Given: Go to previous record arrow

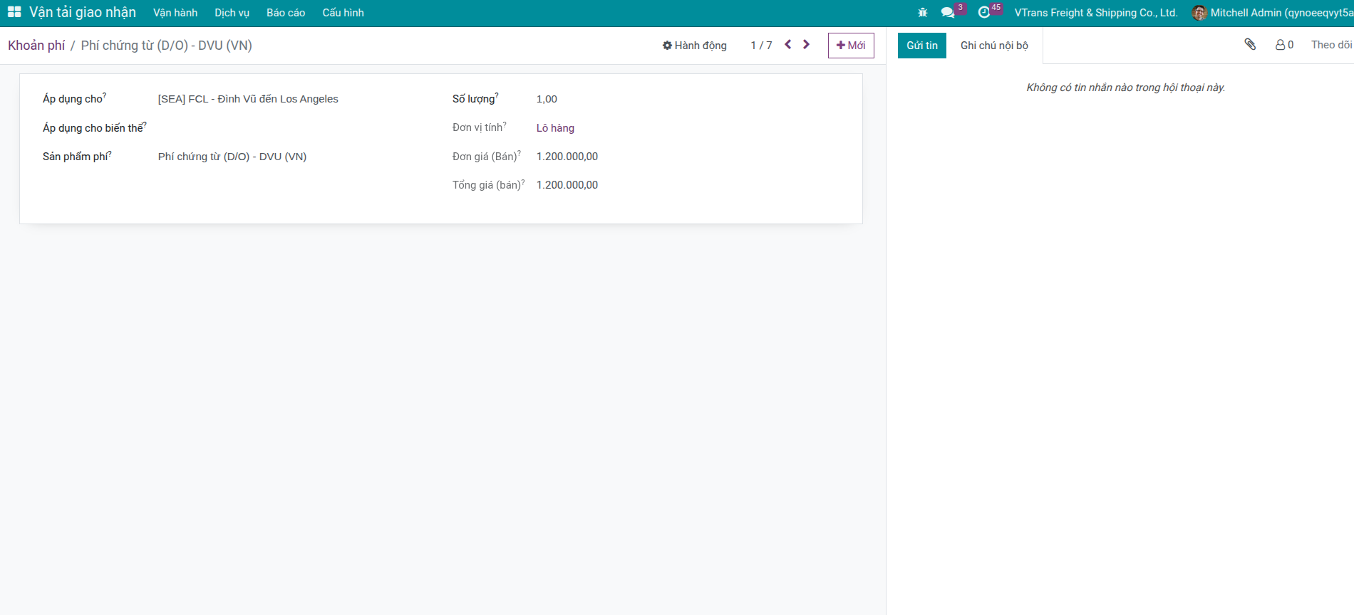Looking at the screenshot, I should [788, 45].
